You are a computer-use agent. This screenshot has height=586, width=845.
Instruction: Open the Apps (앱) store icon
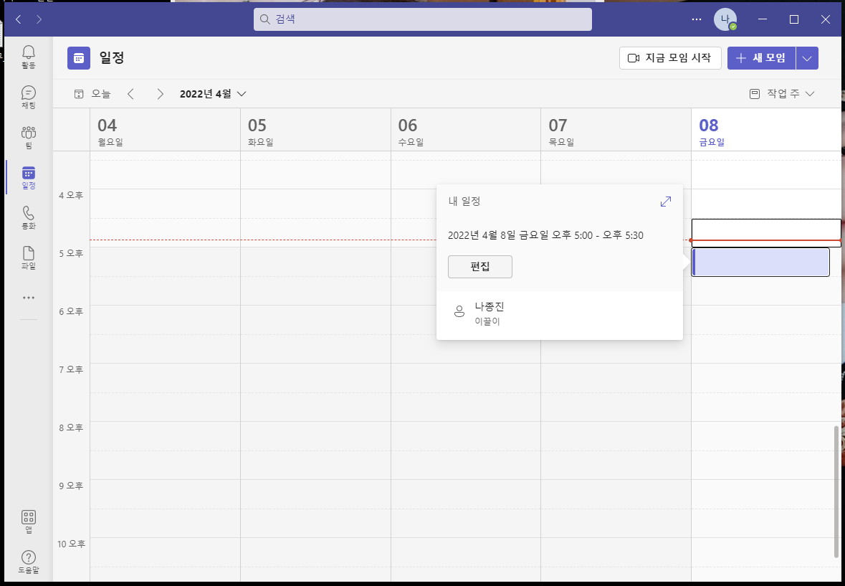coord(29,522)
